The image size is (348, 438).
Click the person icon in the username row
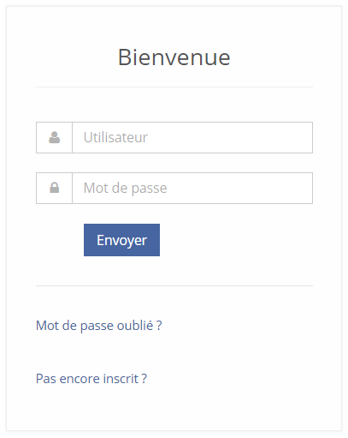tap(54, 137)
